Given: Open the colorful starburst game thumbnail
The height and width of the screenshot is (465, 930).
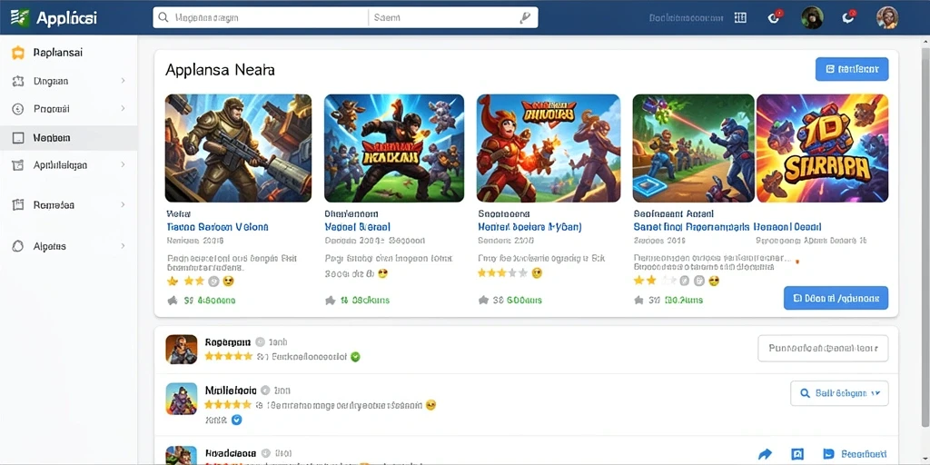Looking at the screenshot, I should tap(823, 148).
